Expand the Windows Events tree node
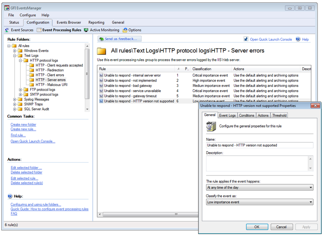Screen dimensions: 323x235 [15, 51]
